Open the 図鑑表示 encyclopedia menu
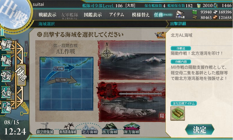Screen dimensions: 233x140 pos(93,15)
